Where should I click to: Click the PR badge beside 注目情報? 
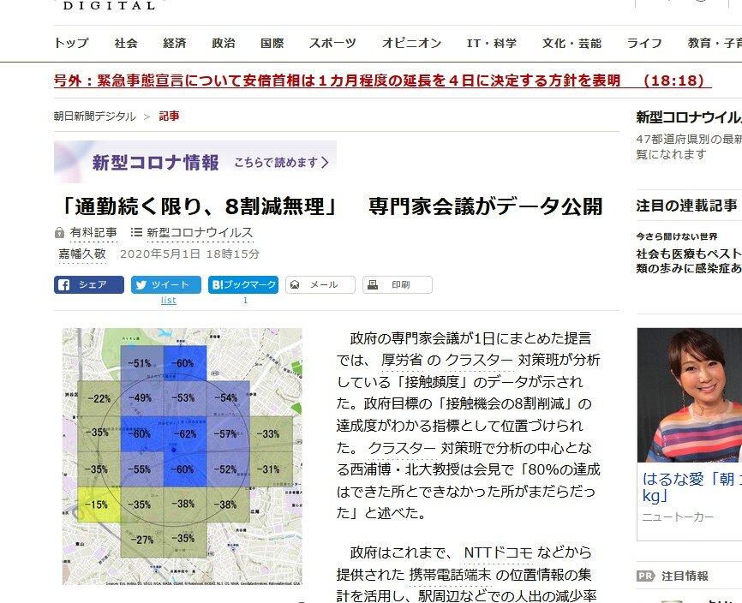646,576
